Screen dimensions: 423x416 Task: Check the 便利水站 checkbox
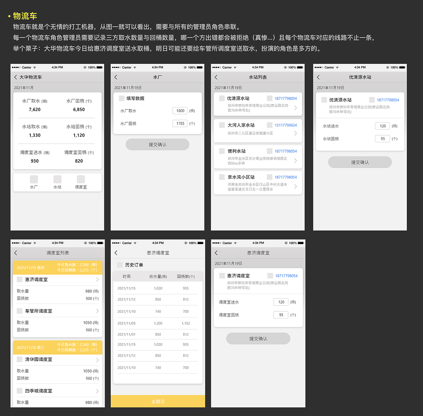click(x=222, y=151)
